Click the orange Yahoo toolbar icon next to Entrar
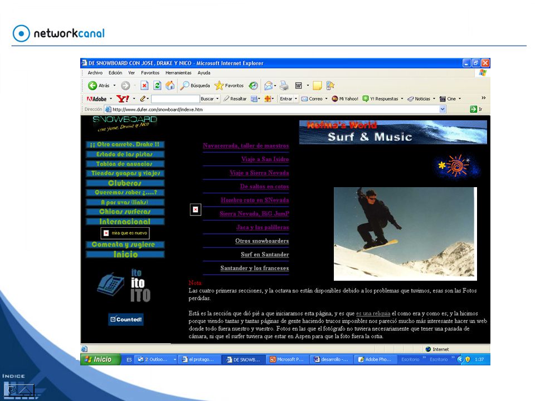The height and width of the screenshot is (401, 535). point(268,99)
